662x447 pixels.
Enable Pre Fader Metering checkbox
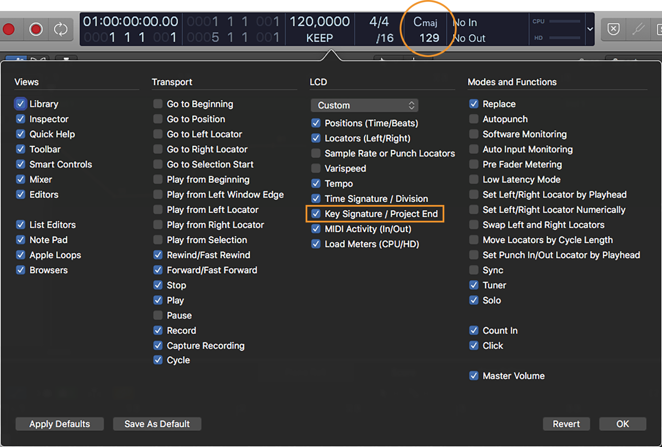click(x=474, y=164)
